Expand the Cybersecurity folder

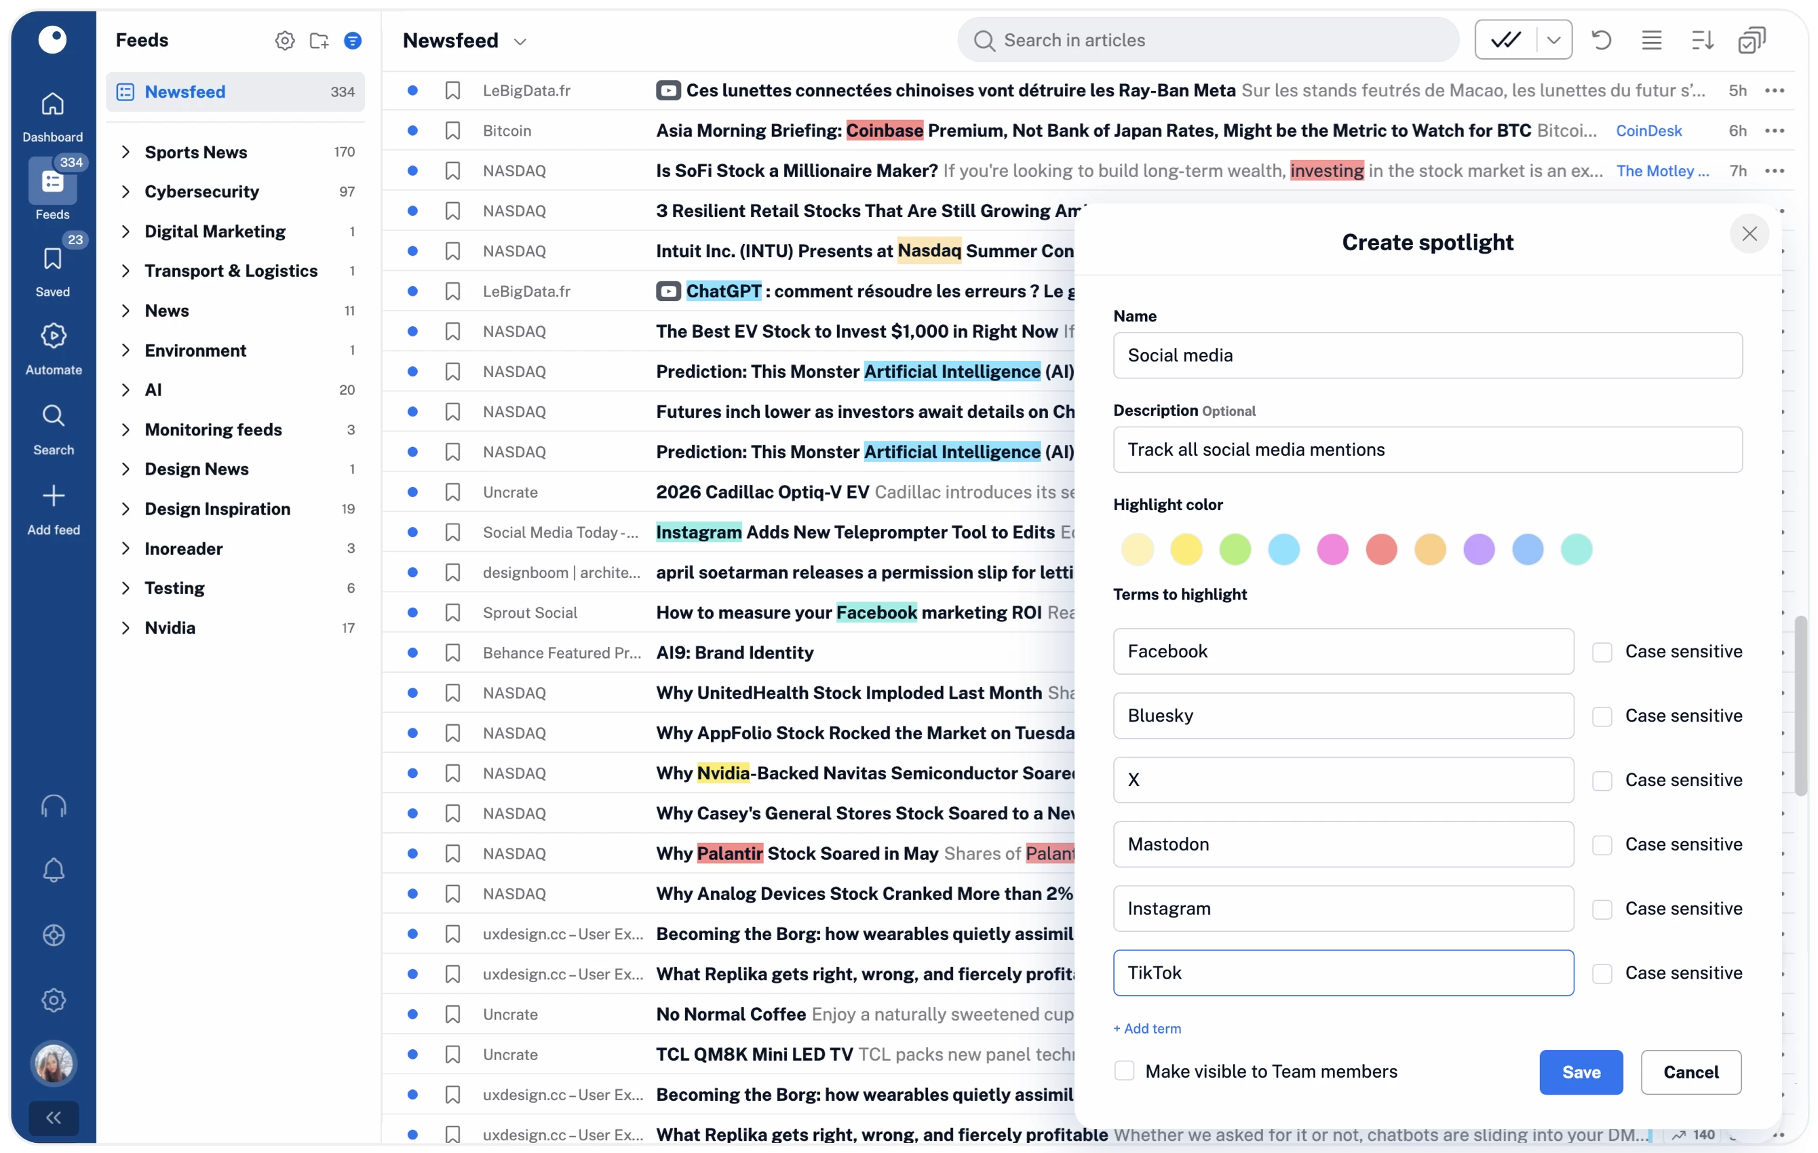click(125, 192)
